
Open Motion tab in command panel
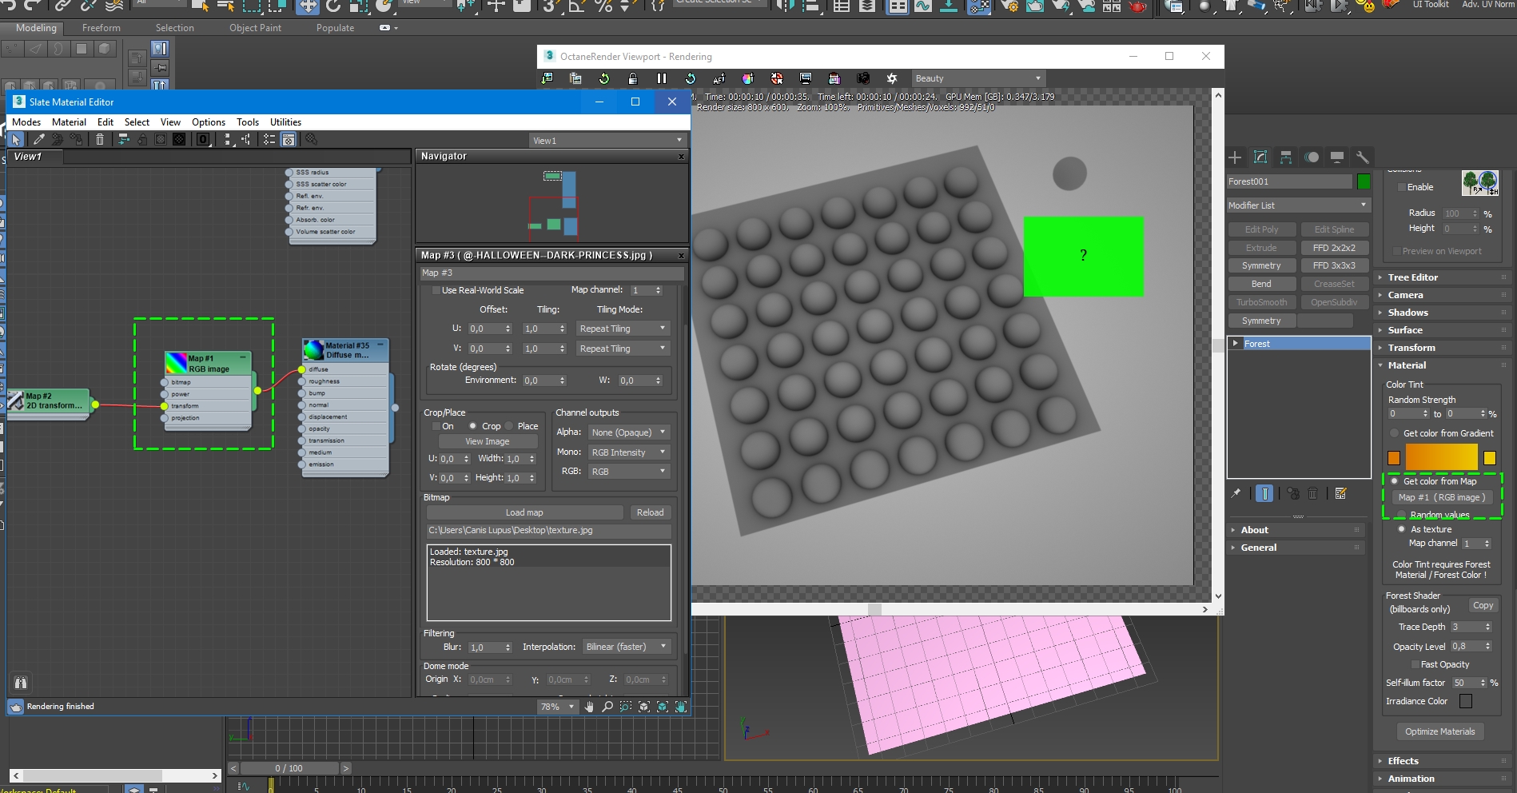(1312, 157)
